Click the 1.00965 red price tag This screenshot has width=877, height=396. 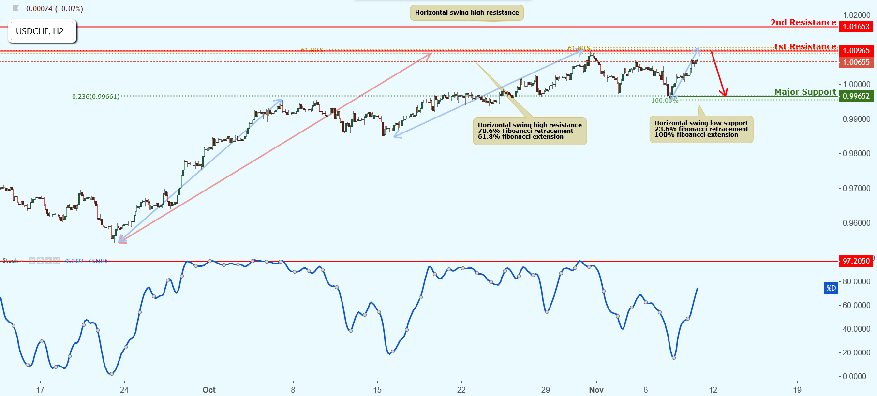[856, 50]
